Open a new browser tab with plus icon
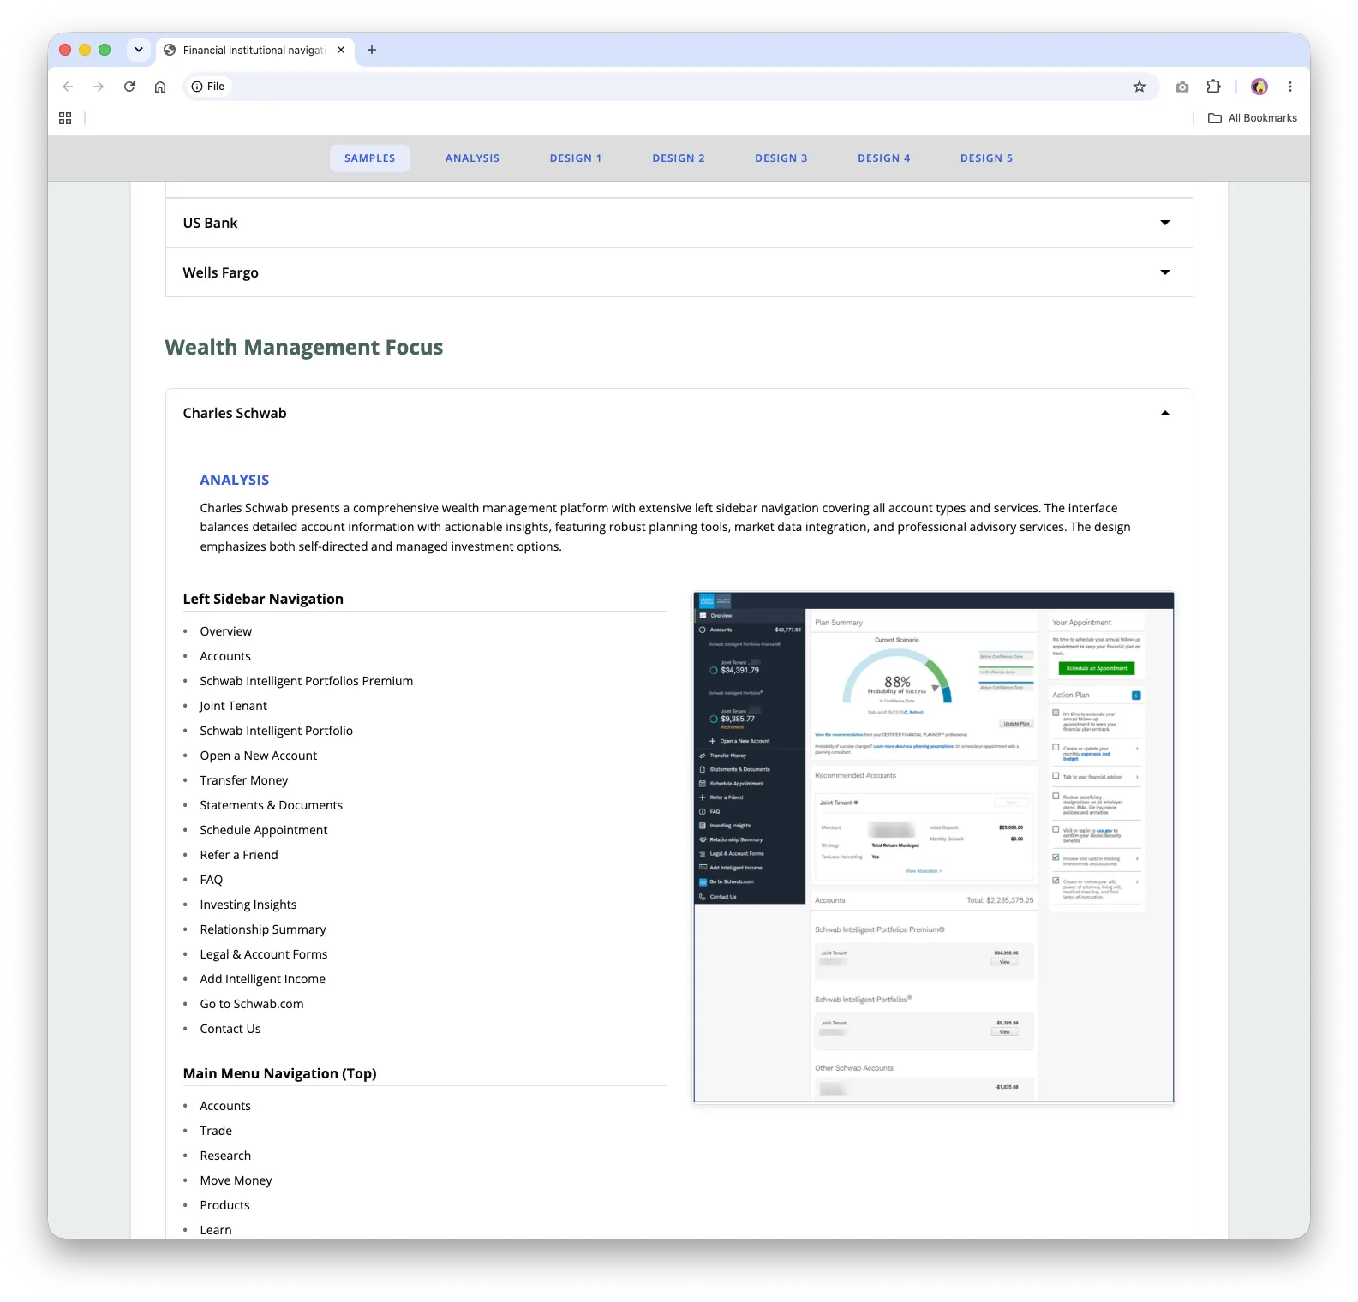Viewport: 1358px width, 1302px height. point(372,50)
